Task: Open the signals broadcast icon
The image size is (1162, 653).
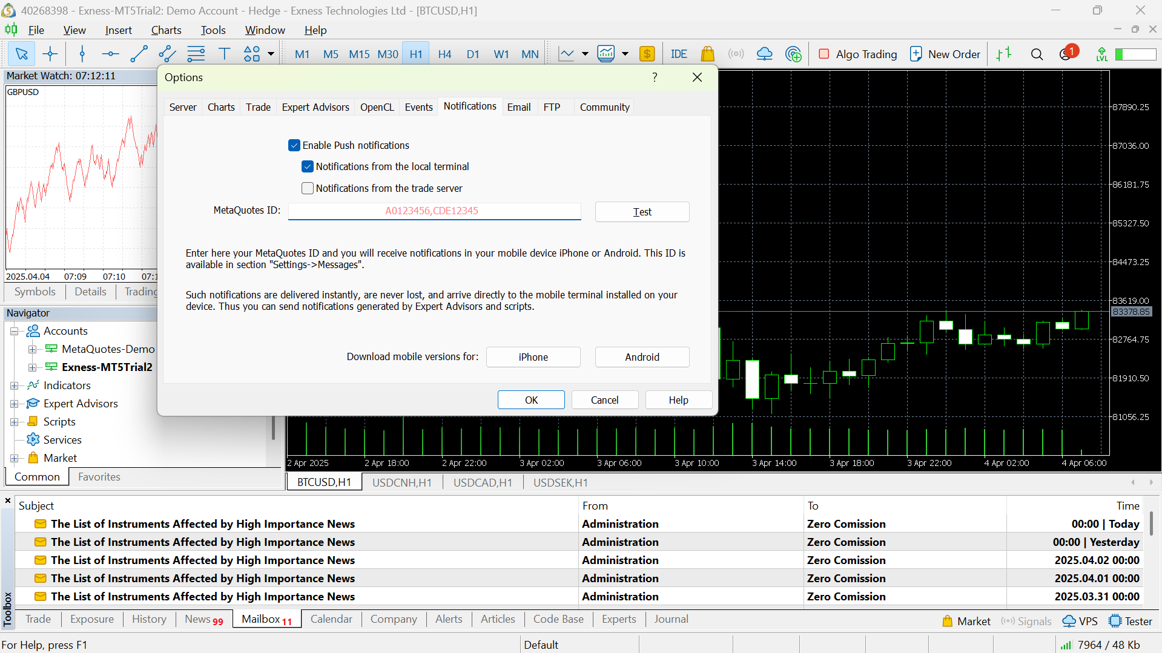Action: [x=736, y=54]
